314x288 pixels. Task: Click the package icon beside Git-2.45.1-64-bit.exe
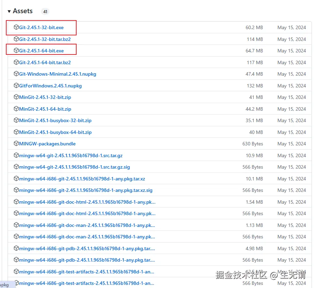coord(16,50)
